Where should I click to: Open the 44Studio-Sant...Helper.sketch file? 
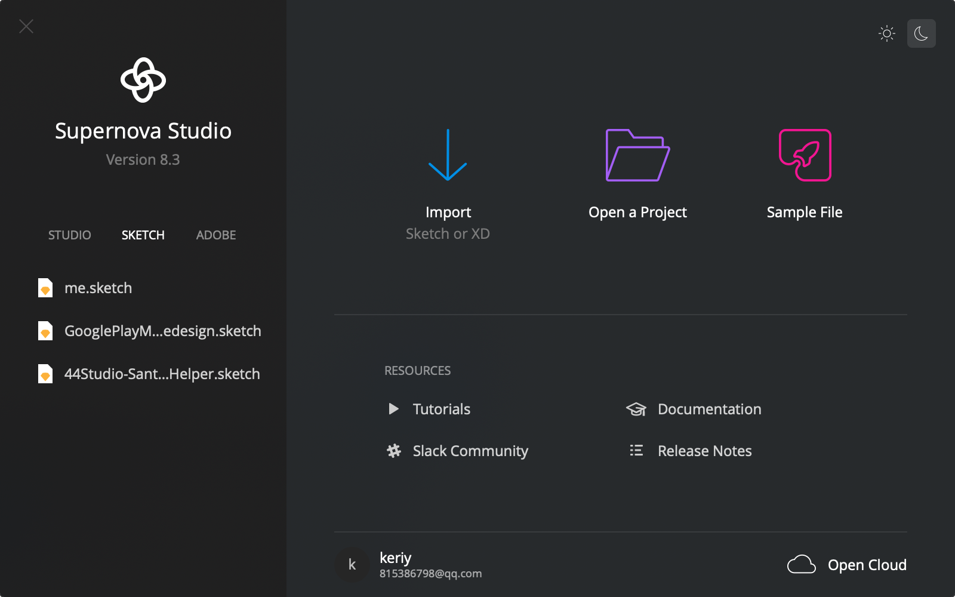click(162, 374)
